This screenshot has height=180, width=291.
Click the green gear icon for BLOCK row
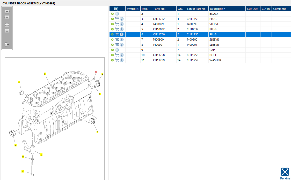112,14
